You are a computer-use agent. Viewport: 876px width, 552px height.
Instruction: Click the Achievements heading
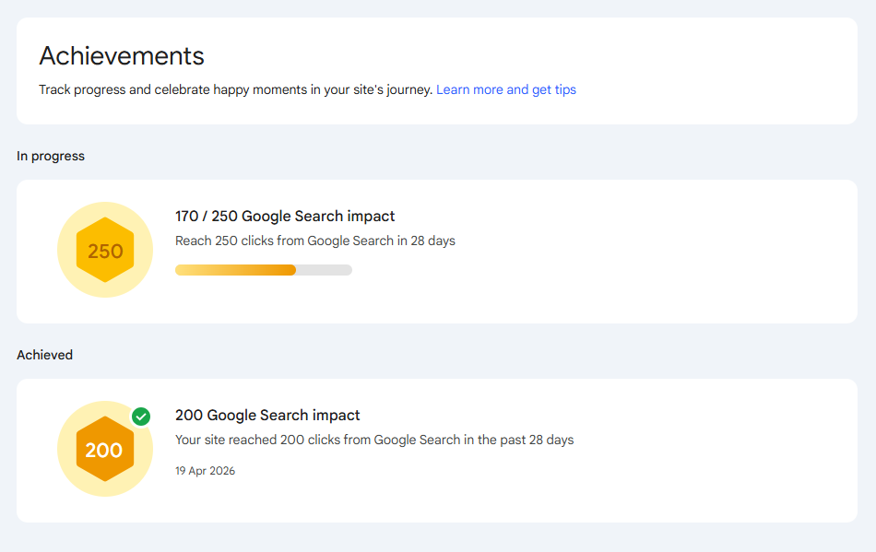point(122,56)
